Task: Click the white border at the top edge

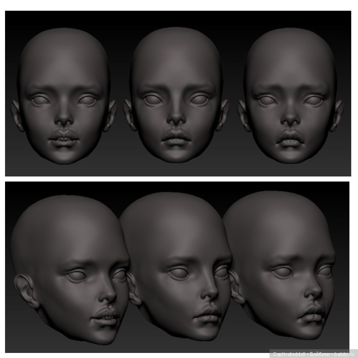Action: pos(179,4)
